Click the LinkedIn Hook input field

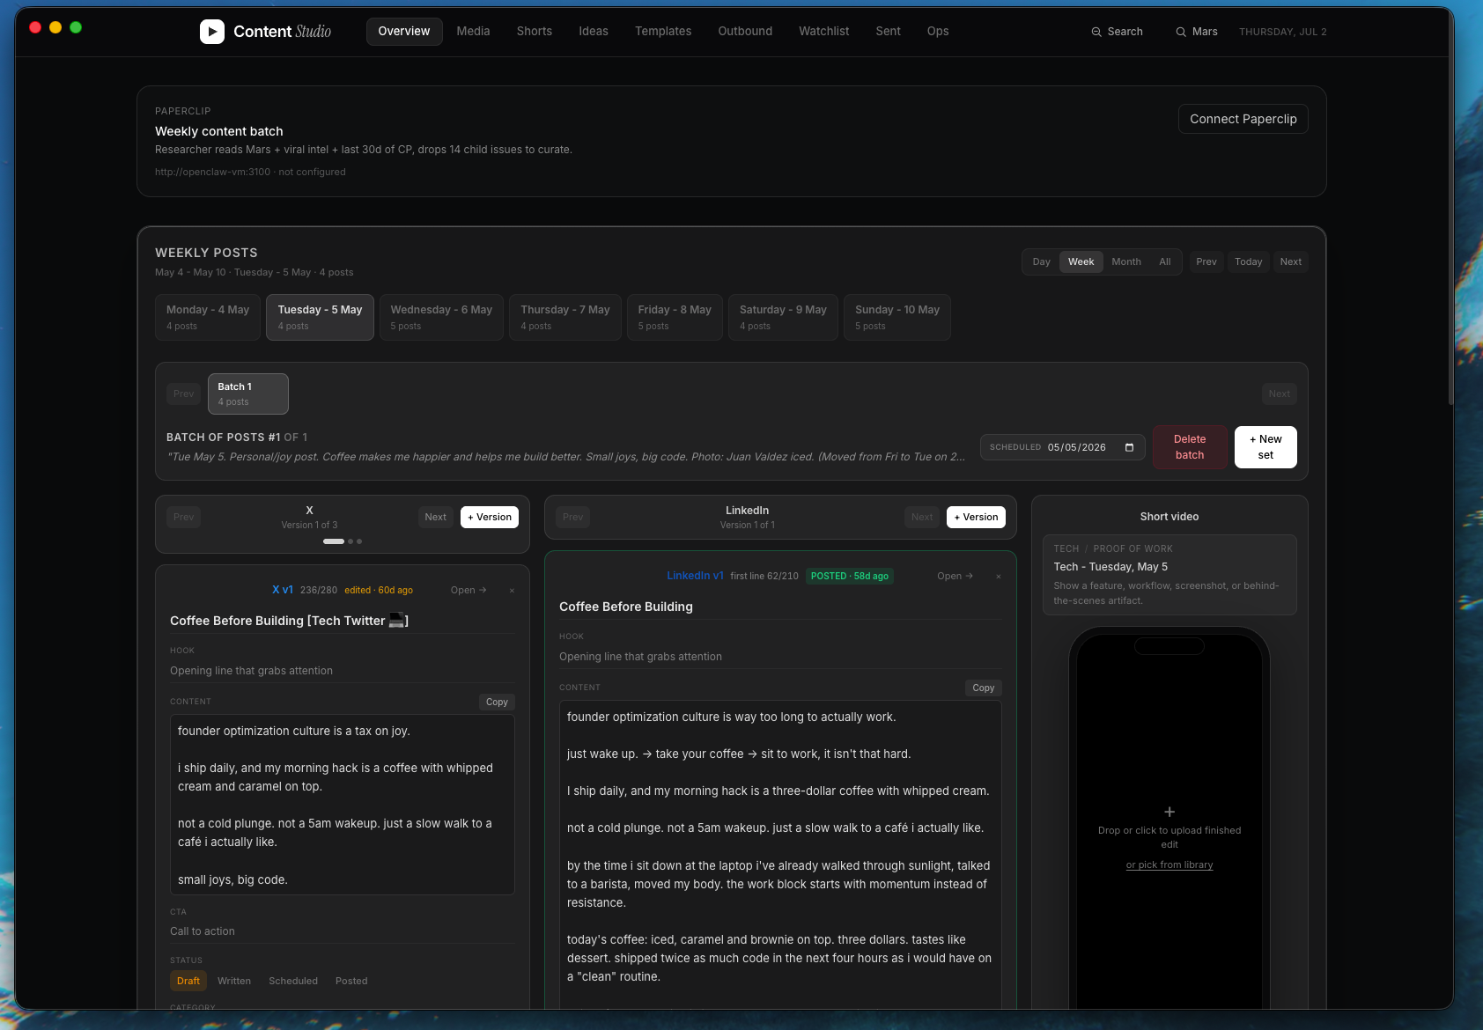[780, 657]
